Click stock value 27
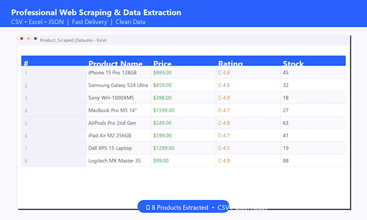This screenshot has width=367, height=220. (286, 110)
